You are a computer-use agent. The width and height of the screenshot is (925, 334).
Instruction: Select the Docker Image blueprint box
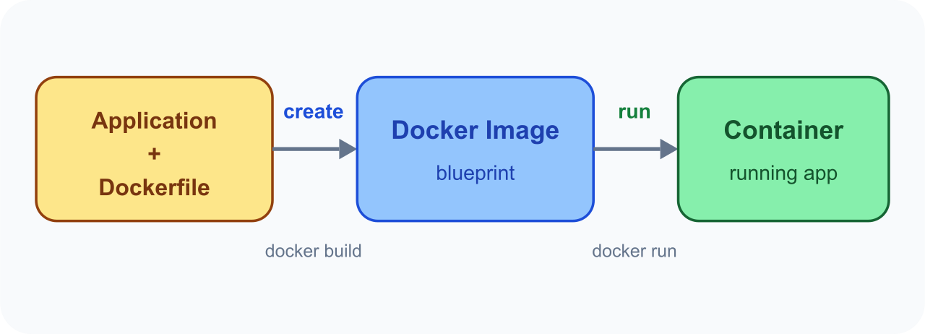(x=476, y=149)
